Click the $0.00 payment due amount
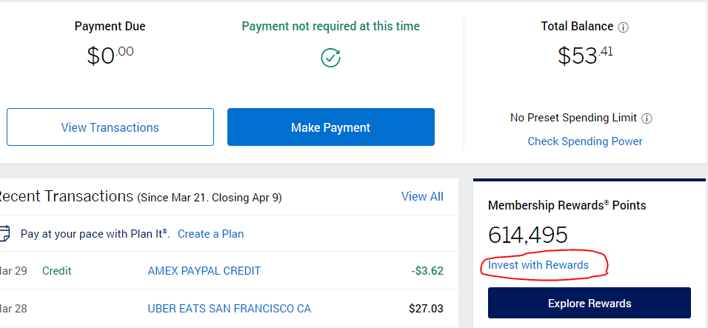 click(110, 56)
